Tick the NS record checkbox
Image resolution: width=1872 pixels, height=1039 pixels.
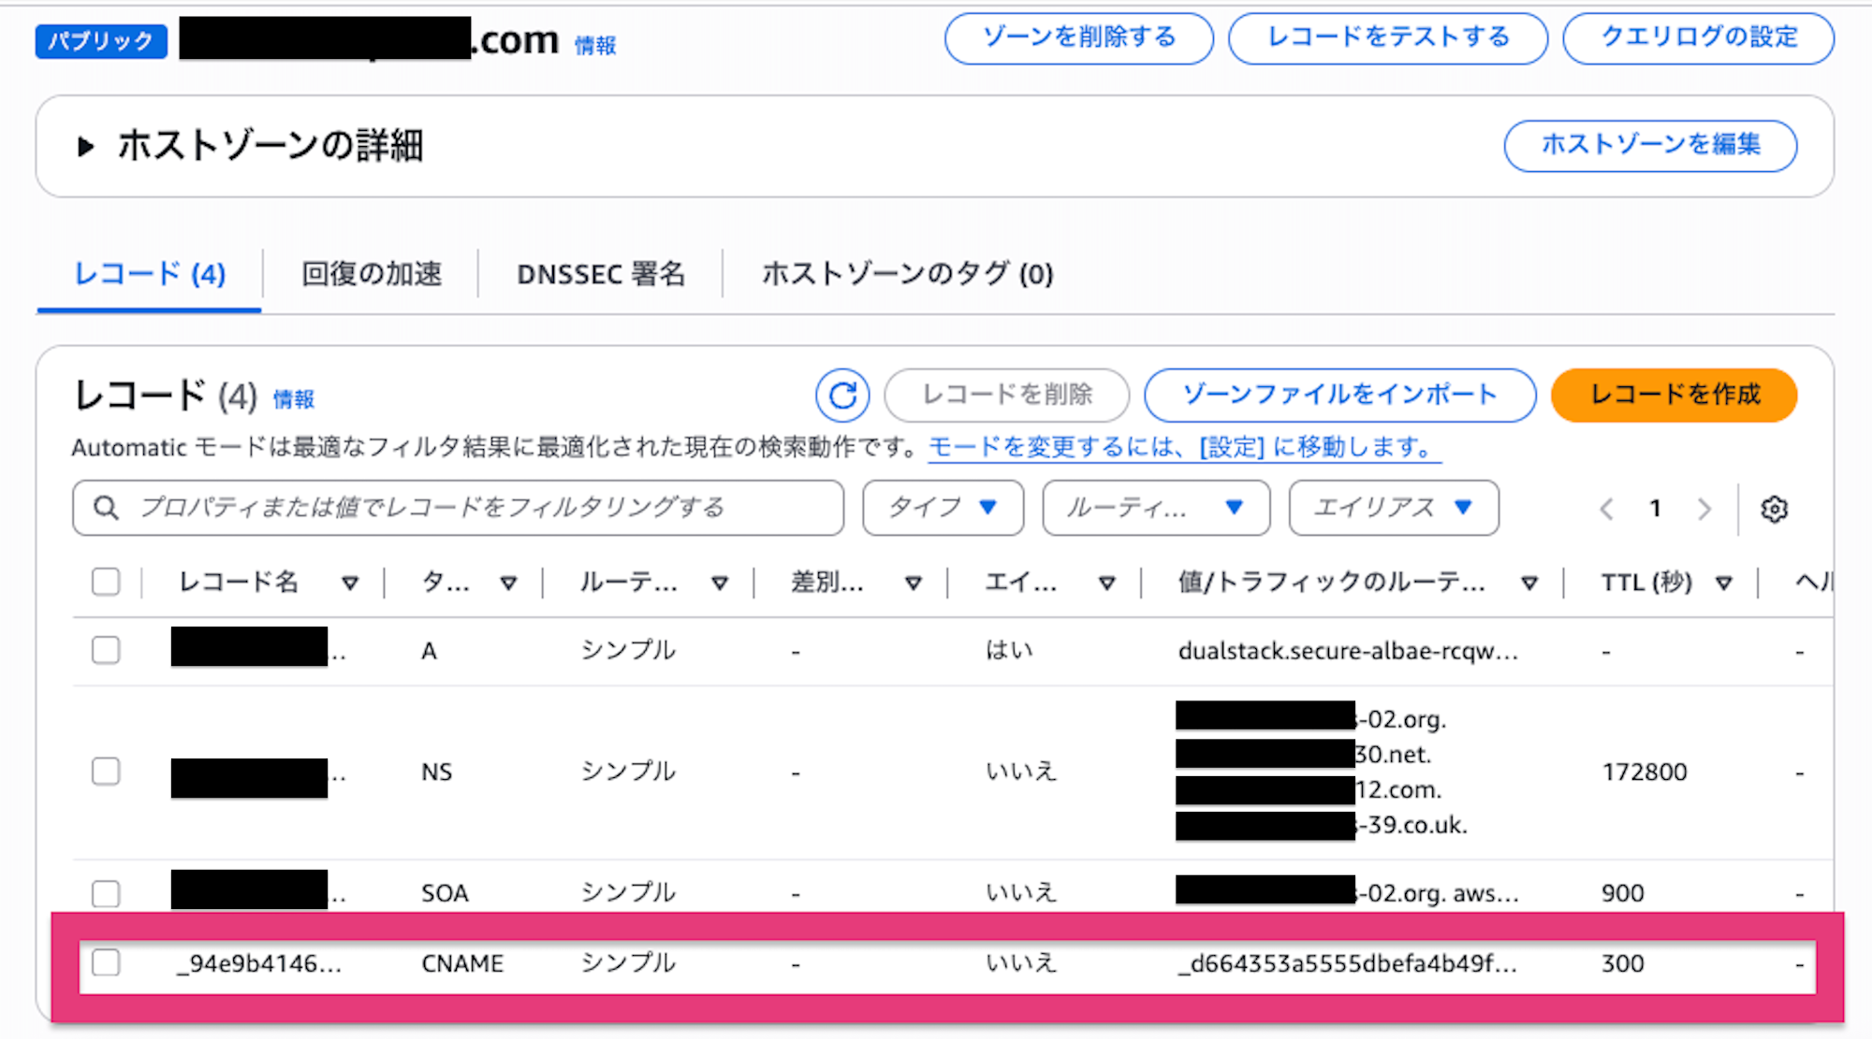(106, 772)
